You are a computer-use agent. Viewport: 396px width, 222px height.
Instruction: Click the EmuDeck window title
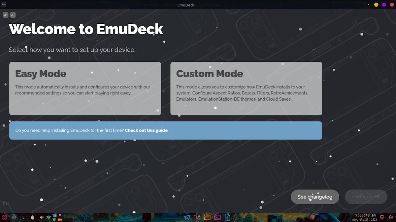coord(186,5)
